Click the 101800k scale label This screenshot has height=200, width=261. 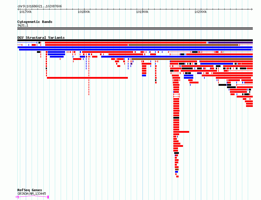pos(84,12)
